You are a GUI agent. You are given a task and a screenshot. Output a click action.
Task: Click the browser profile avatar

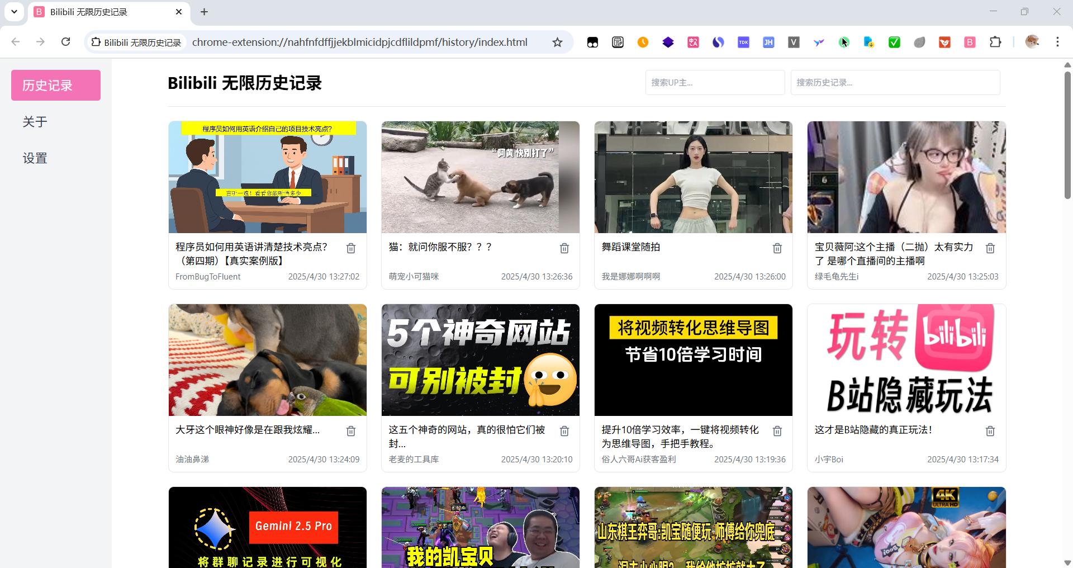point(1032,42)
